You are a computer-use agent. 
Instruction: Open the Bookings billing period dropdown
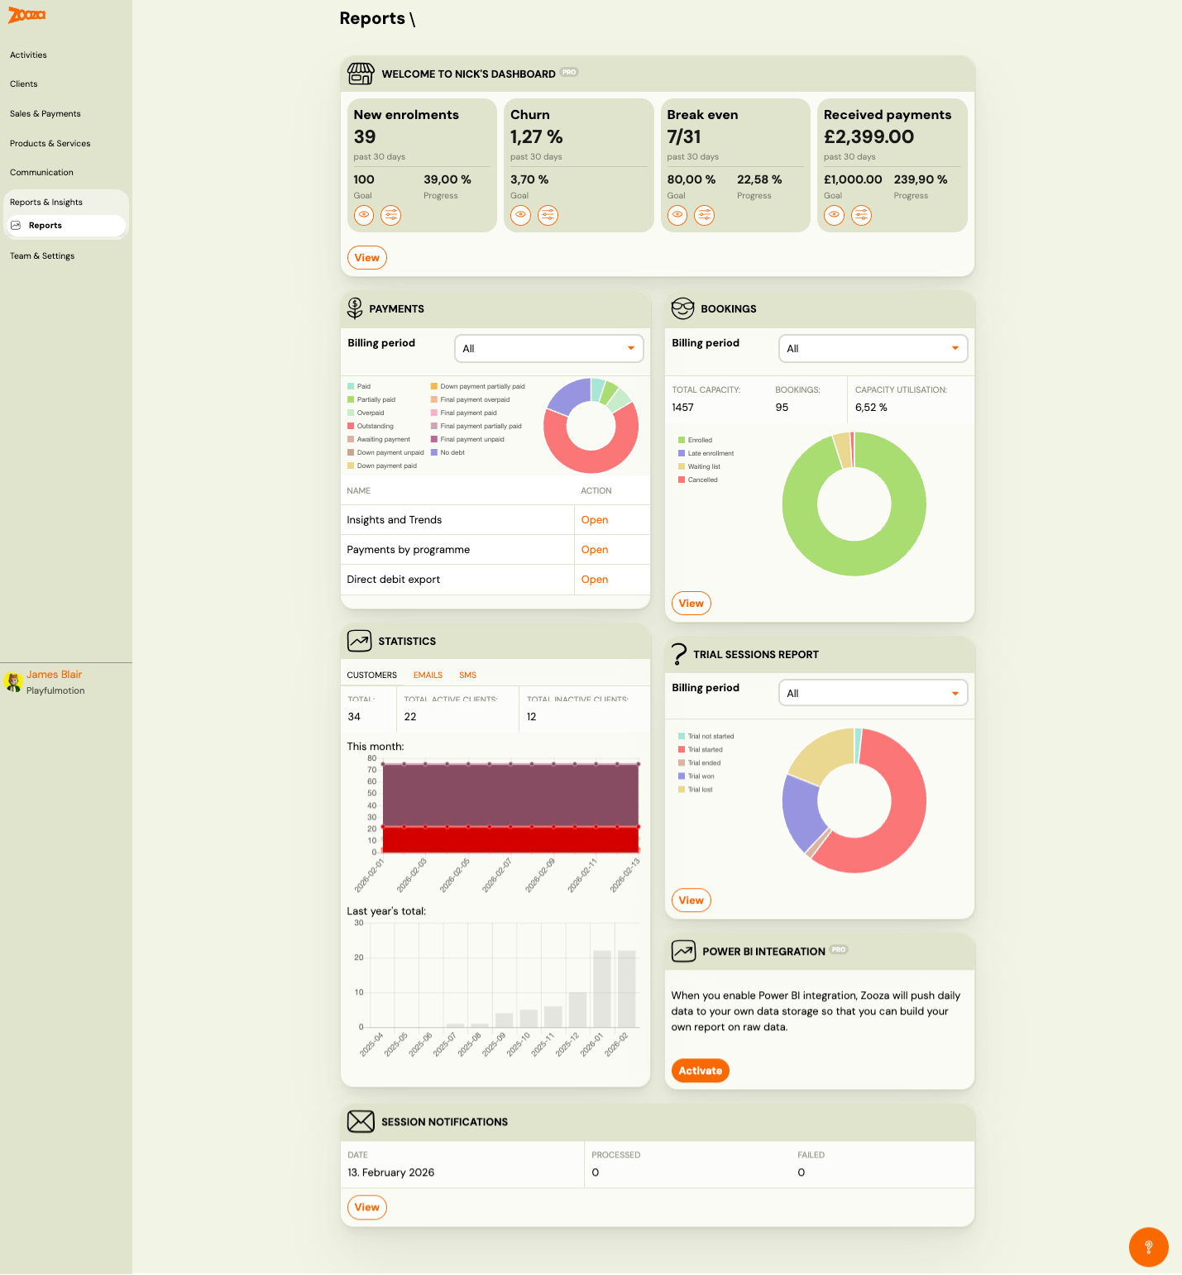873,348
